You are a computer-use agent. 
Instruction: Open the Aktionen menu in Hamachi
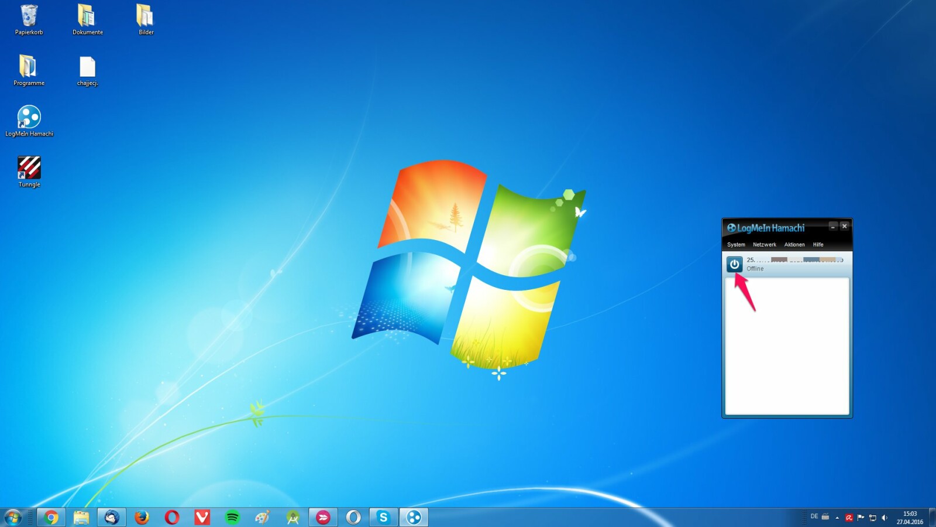click(x=794, y=245)
